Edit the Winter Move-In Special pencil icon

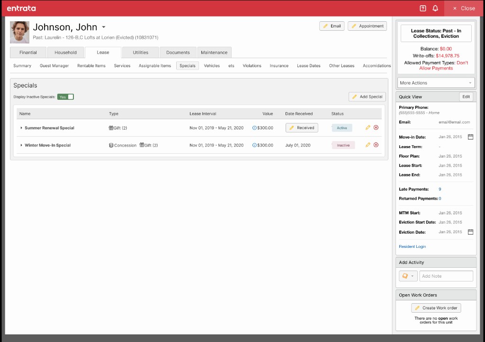point(368,145)
